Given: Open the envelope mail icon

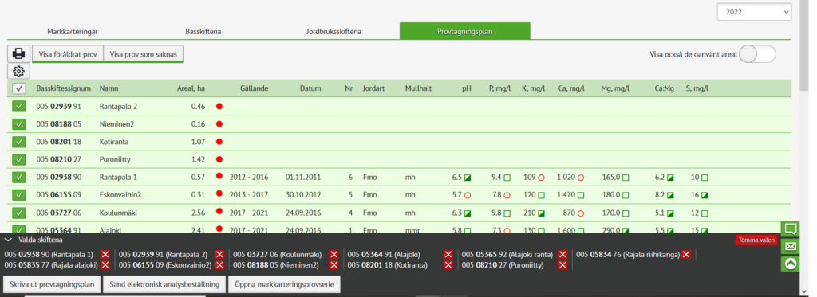Looking at the screenshot, I should coord(791,246).
